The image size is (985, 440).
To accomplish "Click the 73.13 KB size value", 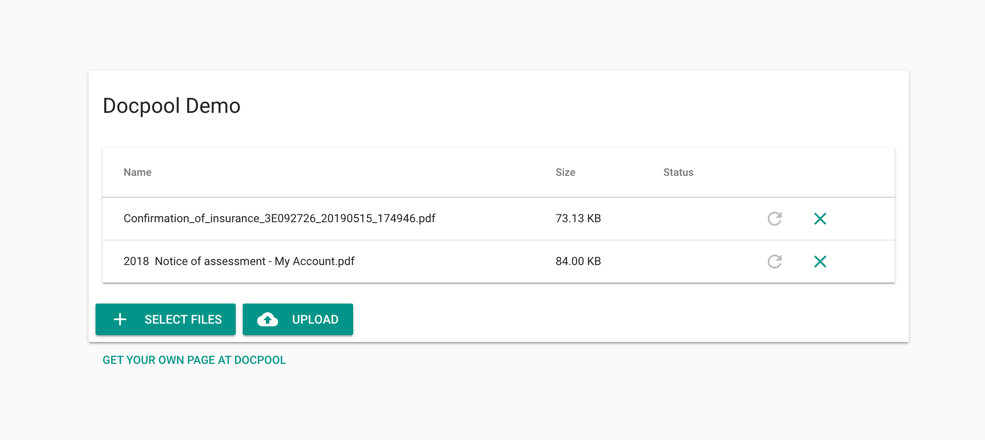I will pos(579,218).
